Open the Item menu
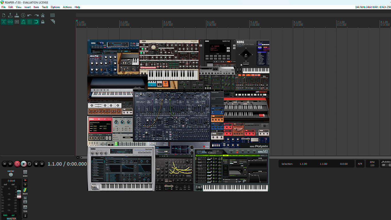Image resolution: width=391 pixels, height=220 pixels. (36, 7)
